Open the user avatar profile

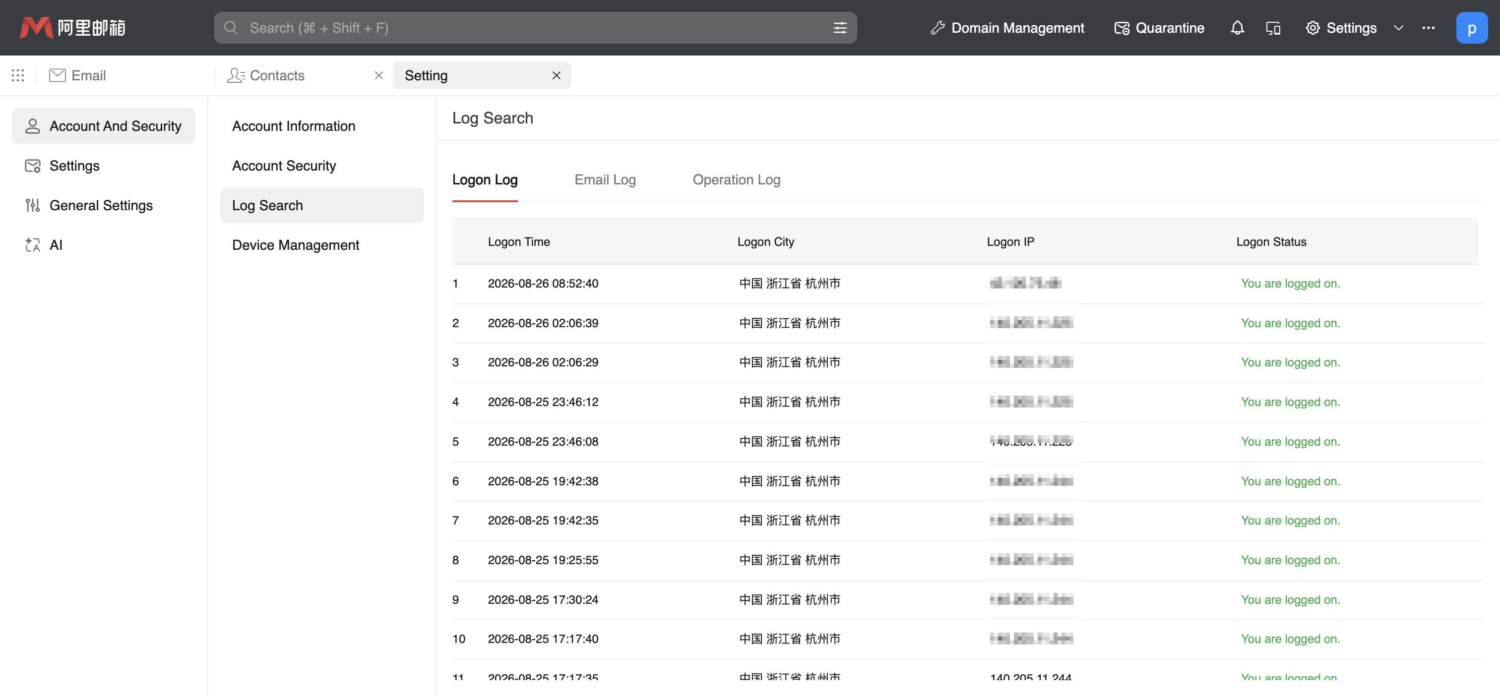[1471, 27]
